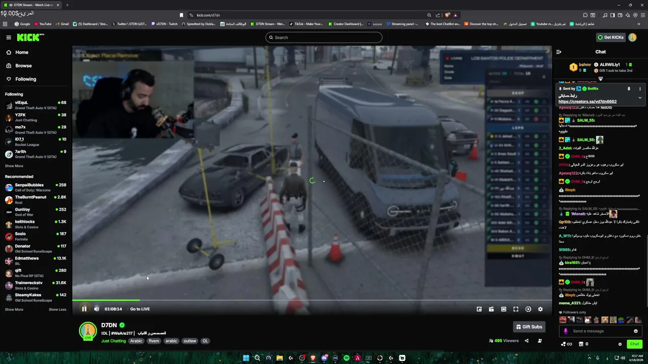Click D7DN streamer avatar
Viewport: 648px width, 364px height.
pos(88,331)
